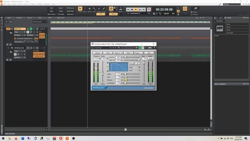The image size is (250, 141).
Task: Open track control preset dropdown
Action: pos(40,22)
